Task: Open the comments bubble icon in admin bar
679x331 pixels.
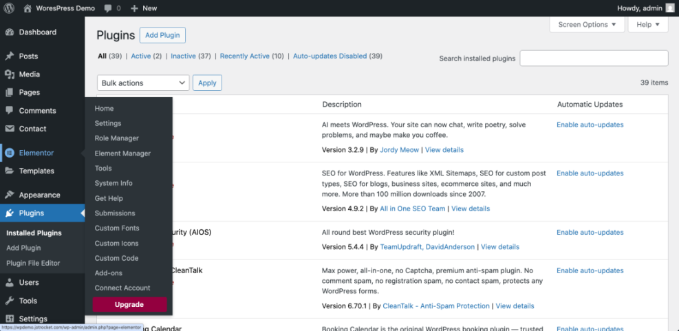Action: pyautogui.click(x=108, y=8)
